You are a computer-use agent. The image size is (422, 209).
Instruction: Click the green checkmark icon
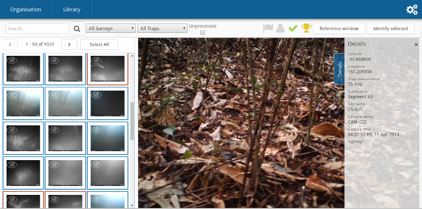pyautogui.click(x=293, y=28)
